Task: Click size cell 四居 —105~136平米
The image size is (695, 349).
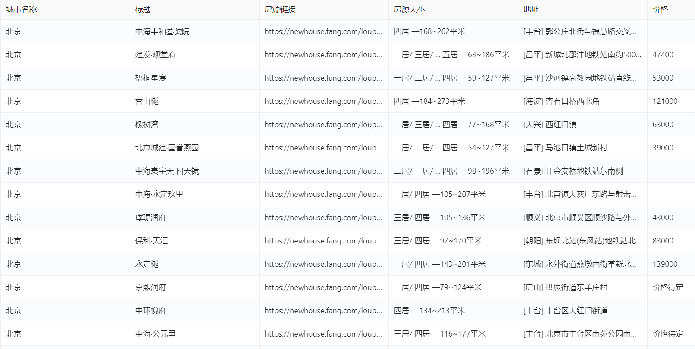Action: (x=440, y=218)
